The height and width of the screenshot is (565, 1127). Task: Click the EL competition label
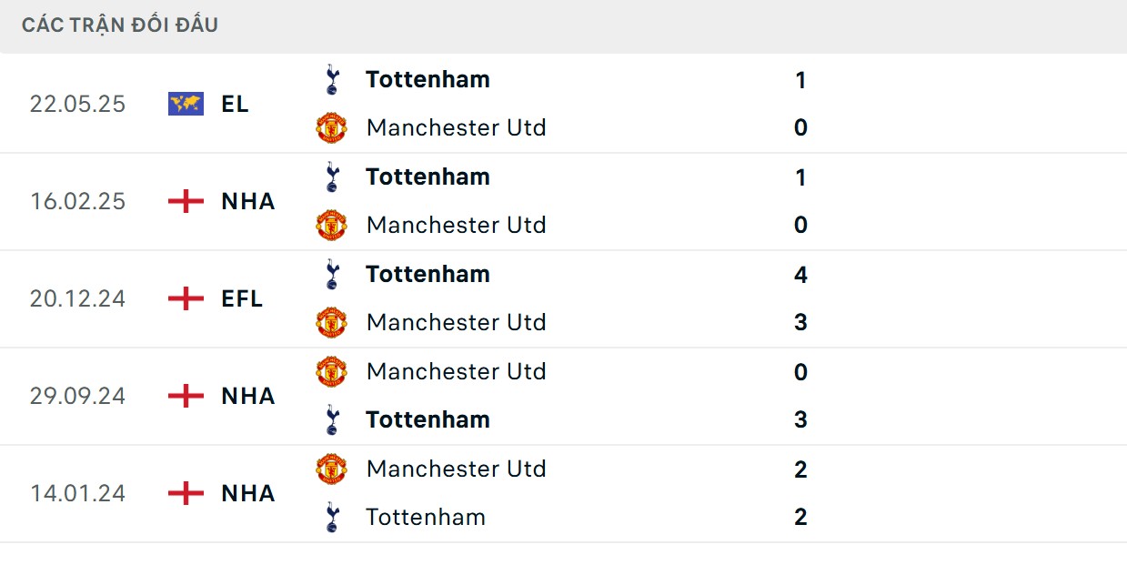[236, 104]
